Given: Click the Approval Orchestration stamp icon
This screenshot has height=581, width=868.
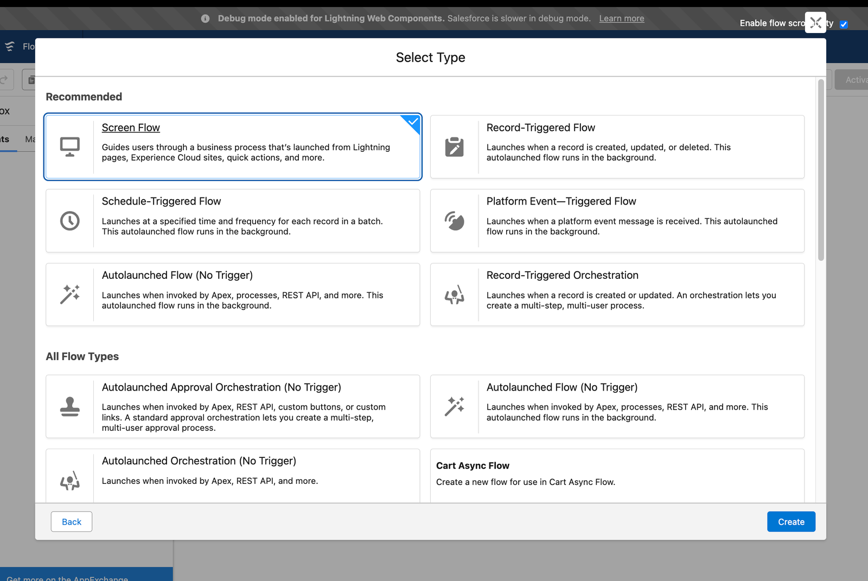Looking at the screenshot, I should pyautogui.click(x=70, y=406).
